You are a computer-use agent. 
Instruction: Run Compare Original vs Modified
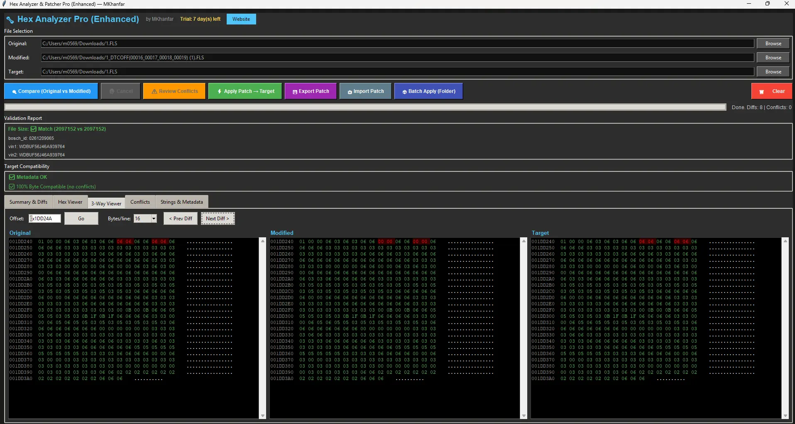[x=50, y=91]
